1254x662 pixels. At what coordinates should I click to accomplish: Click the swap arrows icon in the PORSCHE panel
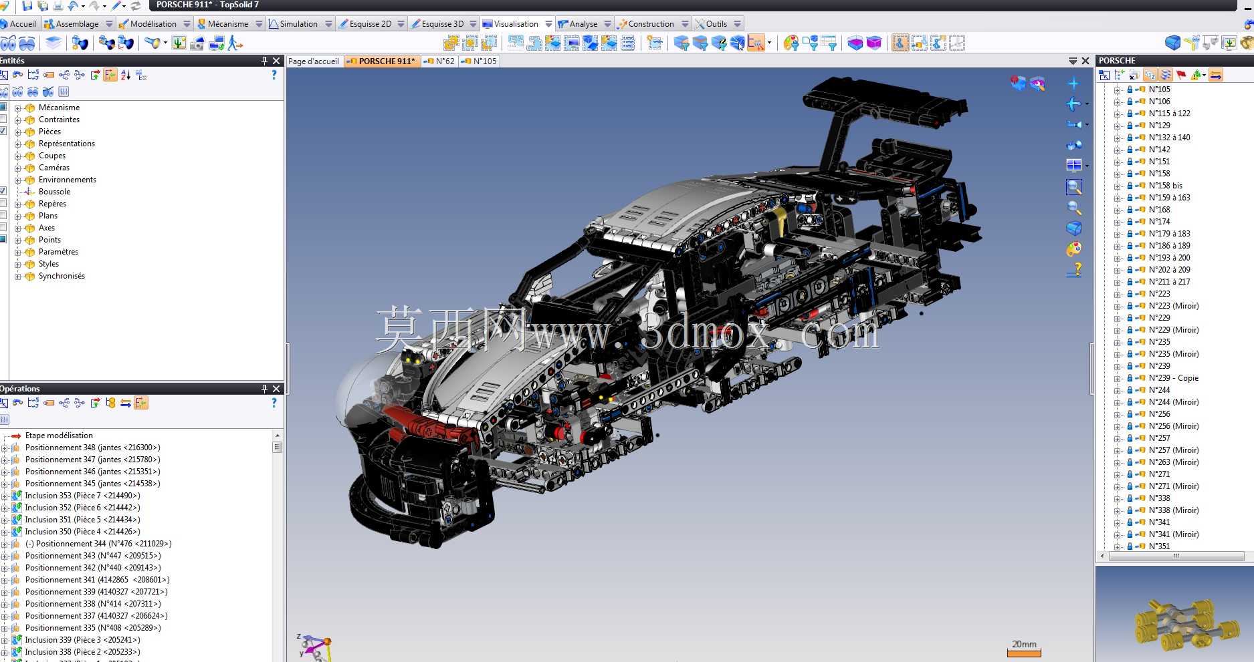pyautogui.click(x=1216, y=75)
